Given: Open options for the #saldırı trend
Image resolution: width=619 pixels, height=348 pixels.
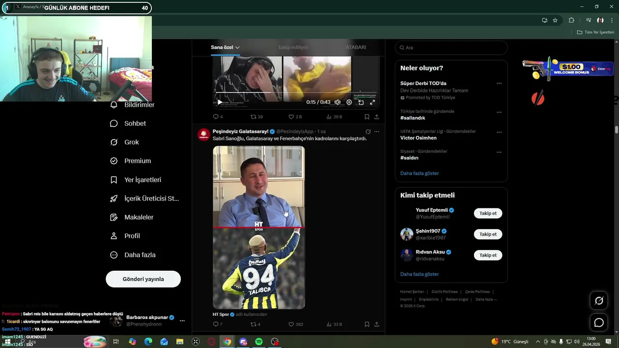Looking at the screenshot, I should pyautogui.click(x=499, y=152).
